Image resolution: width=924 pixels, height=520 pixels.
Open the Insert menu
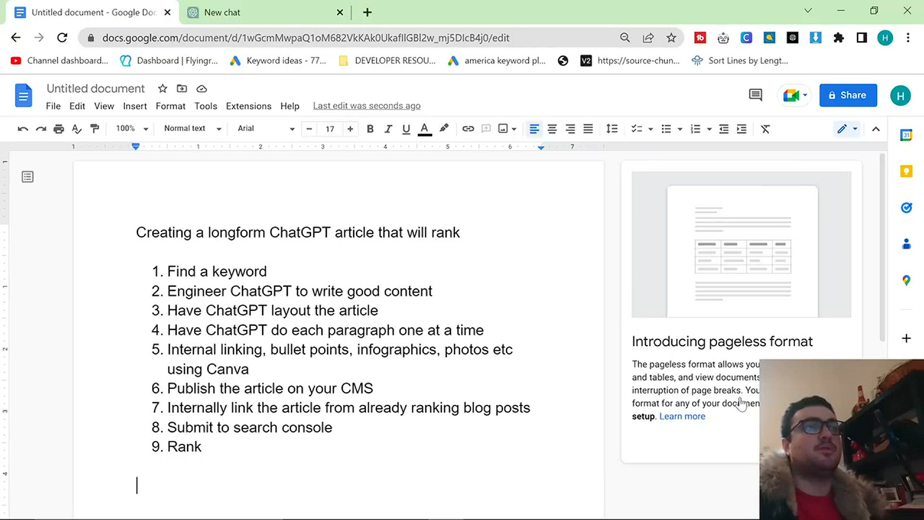coord(135,106)
